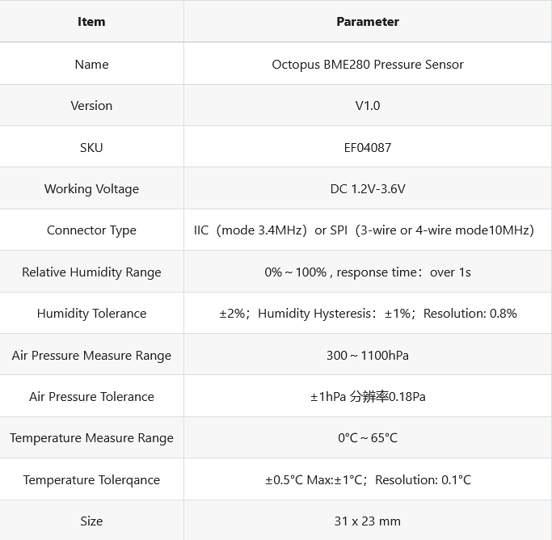Select the 'Name' row label
This screenshot has width=552, height=540.
point(91,64)
